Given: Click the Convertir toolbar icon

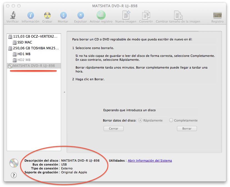Looking at the screenshot, I should click(x=146, y=15).
